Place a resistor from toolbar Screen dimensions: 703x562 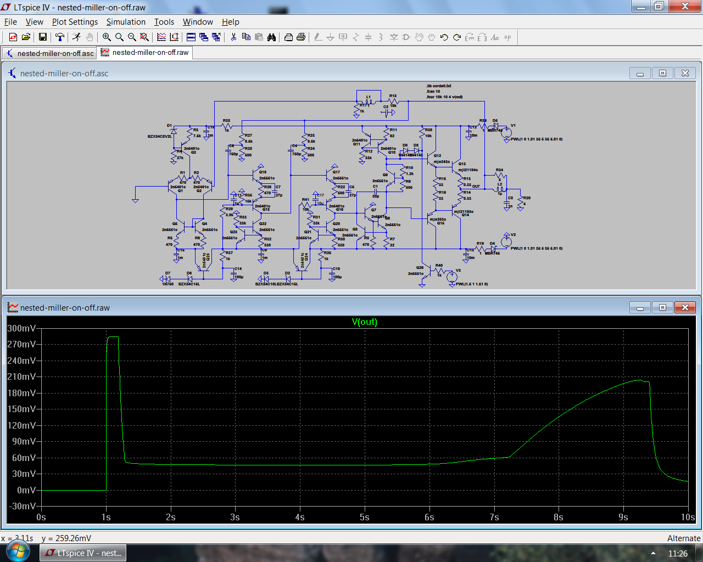355,37
